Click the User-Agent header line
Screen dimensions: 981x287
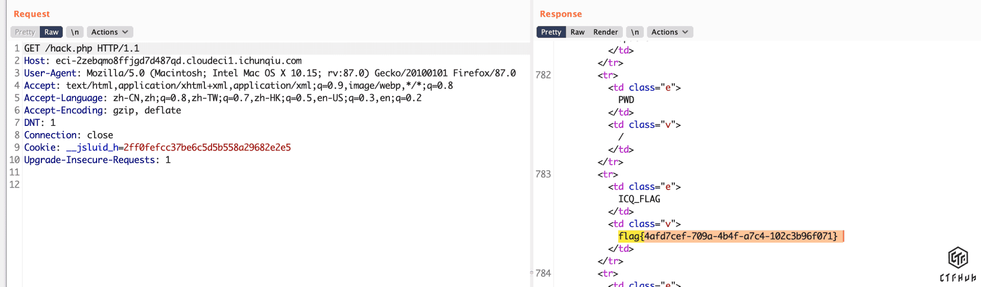coord(270,73)
